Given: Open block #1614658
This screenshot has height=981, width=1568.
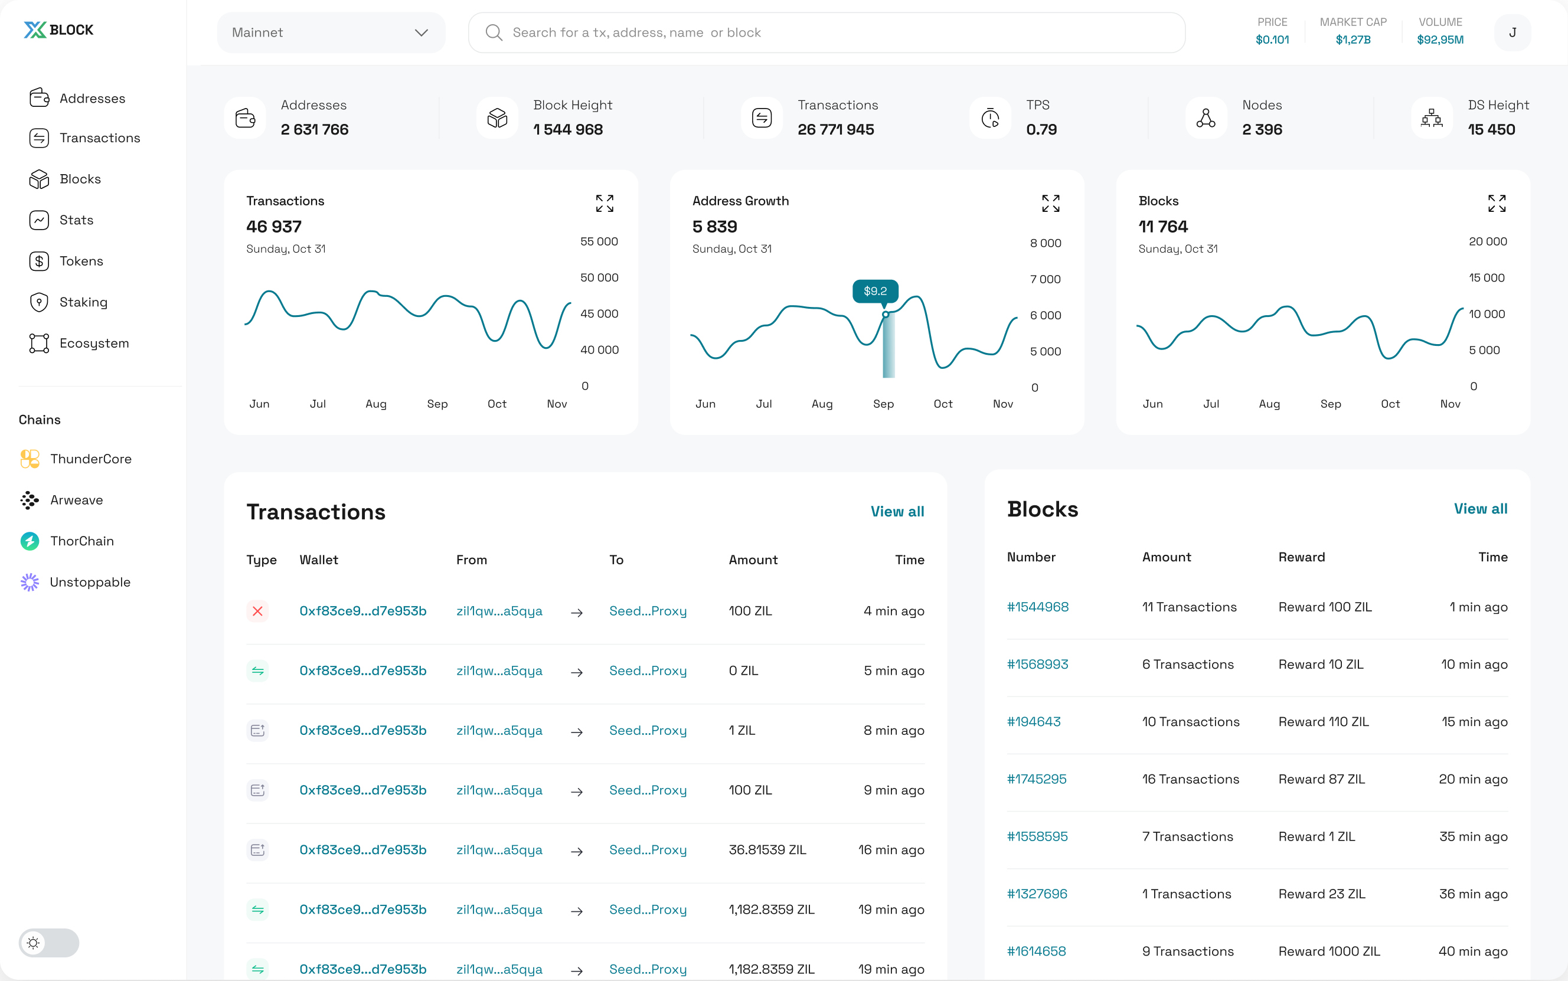Looking at the screenshot, I should pos(1037,951).
